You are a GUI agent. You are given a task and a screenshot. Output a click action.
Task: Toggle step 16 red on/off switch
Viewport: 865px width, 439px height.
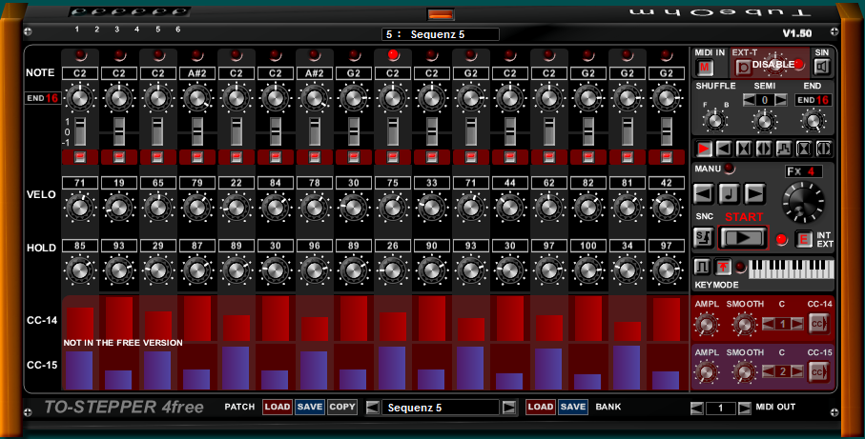point(667,157)
